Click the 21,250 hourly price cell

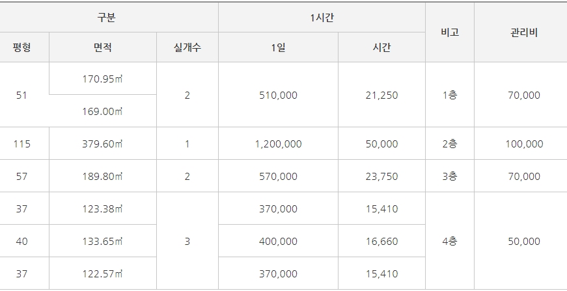coord(381,95)
